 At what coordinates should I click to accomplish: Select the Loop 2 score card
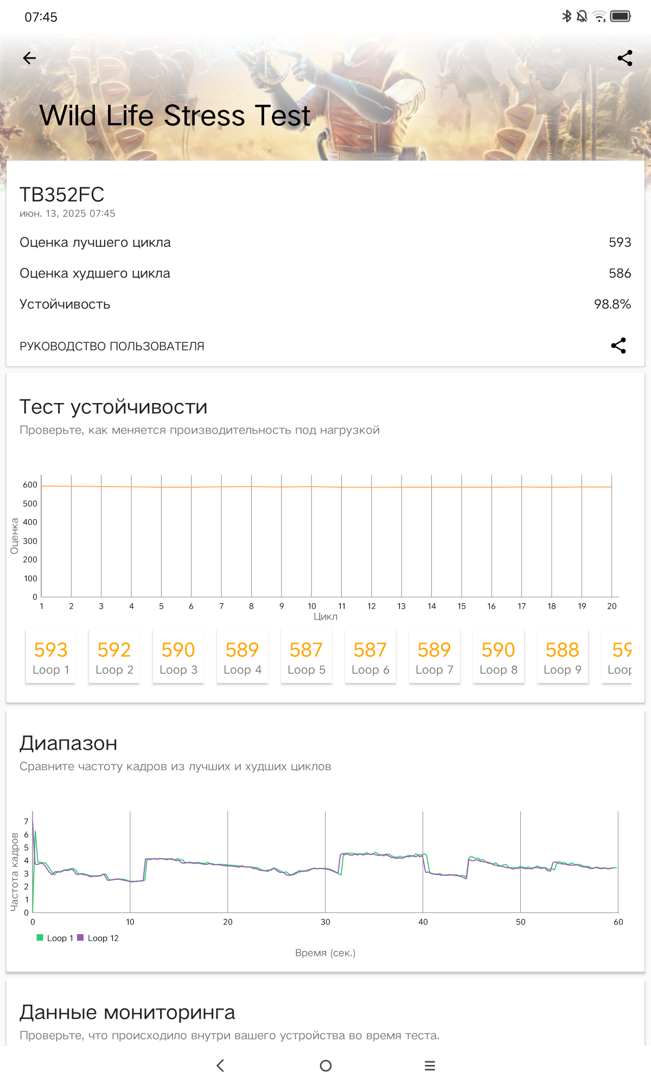coord(114,656)
